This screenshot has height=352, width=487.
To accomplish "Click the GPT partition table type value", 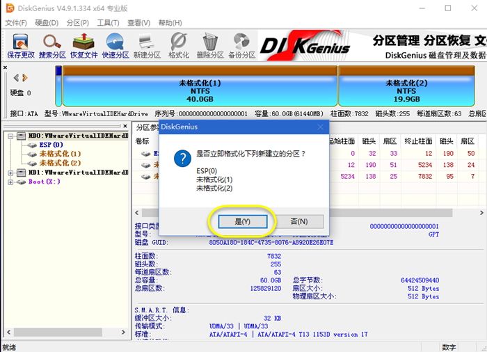I will pyautogui.click(x=433, y=234).
